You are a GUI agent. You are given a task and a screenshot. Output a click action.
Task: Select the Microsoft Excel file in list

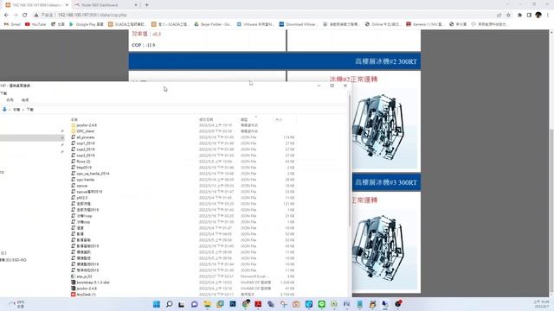[85, 276]
